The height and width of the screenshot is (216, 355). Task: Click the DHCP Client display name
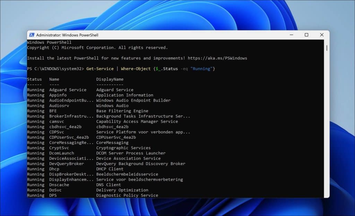pyautogui.click(x=110, y=169)
